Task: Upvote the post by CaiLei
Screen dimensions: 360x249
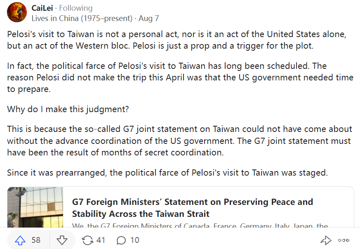Action: click(20, 240)
